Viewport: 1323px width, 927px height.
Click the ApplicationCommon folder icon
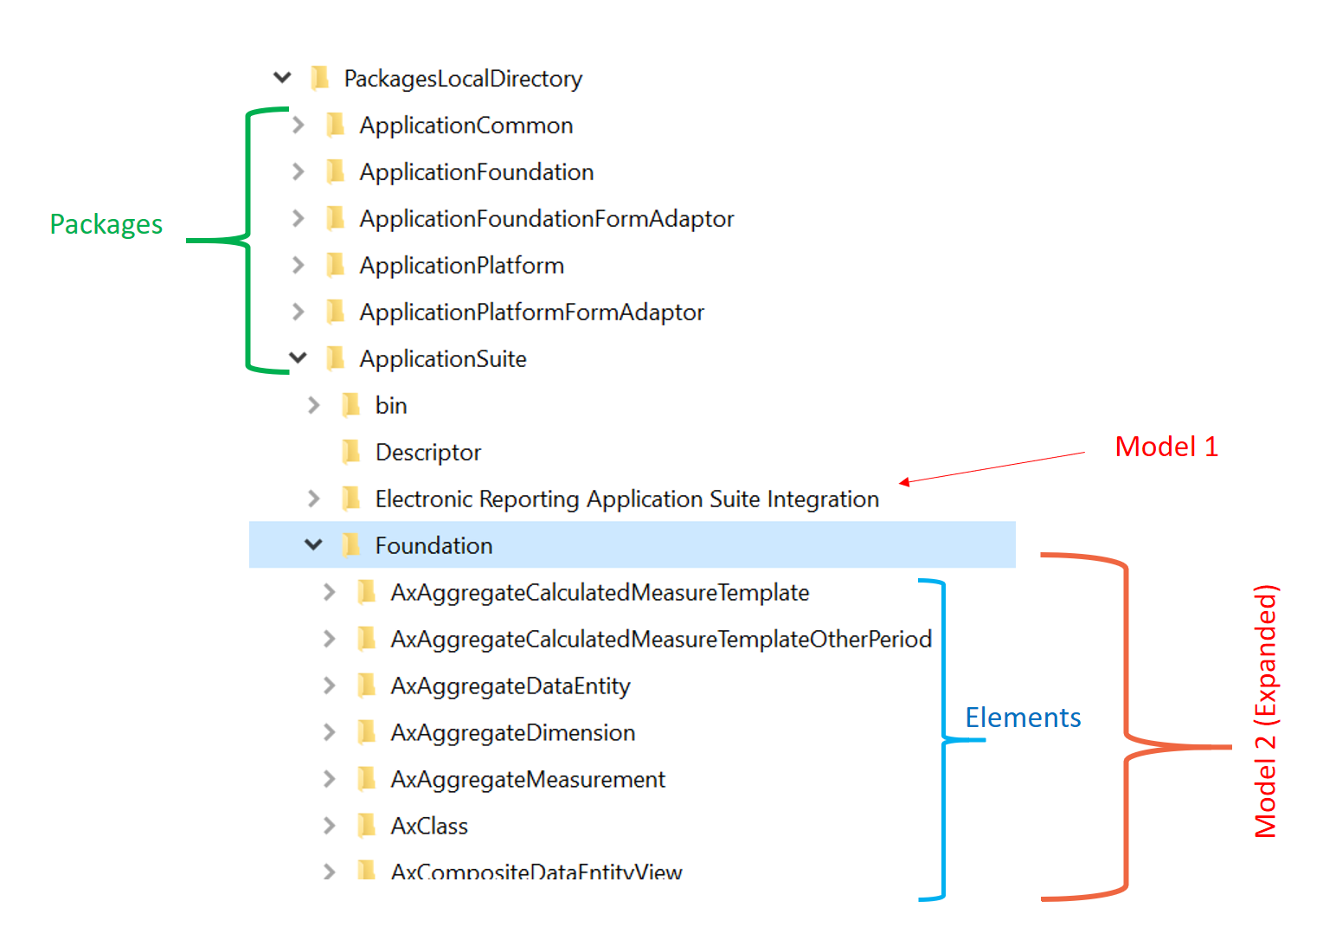(x=336, y=125)
